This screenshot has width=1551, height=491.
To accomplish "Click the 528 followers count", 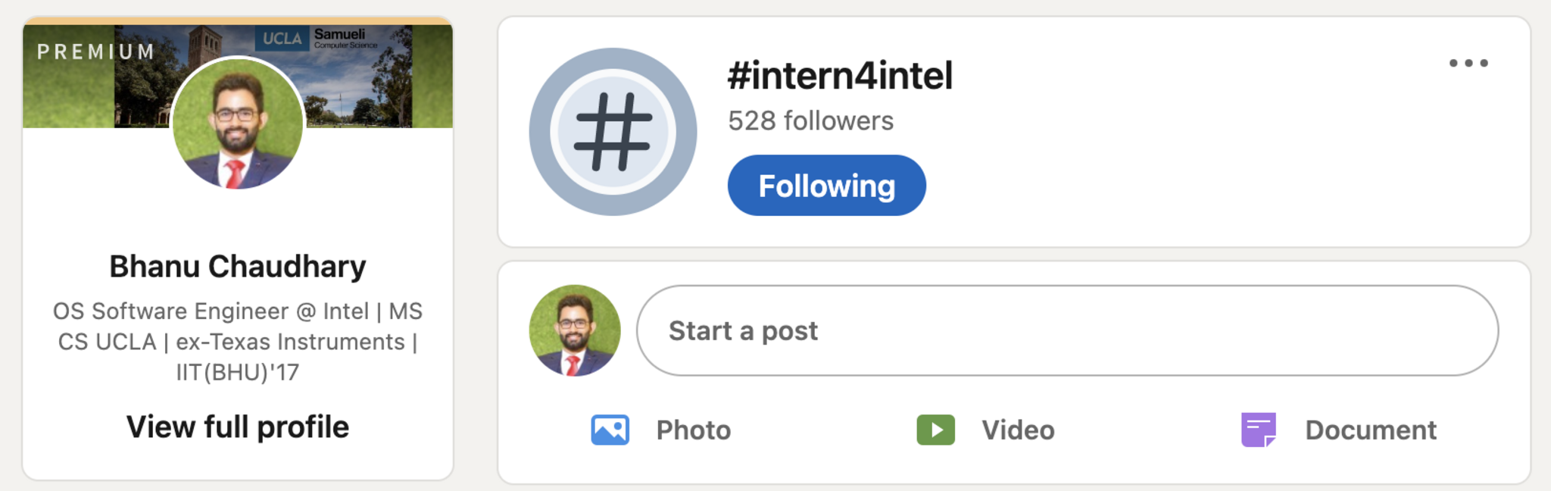I will [x=810, y=120].
